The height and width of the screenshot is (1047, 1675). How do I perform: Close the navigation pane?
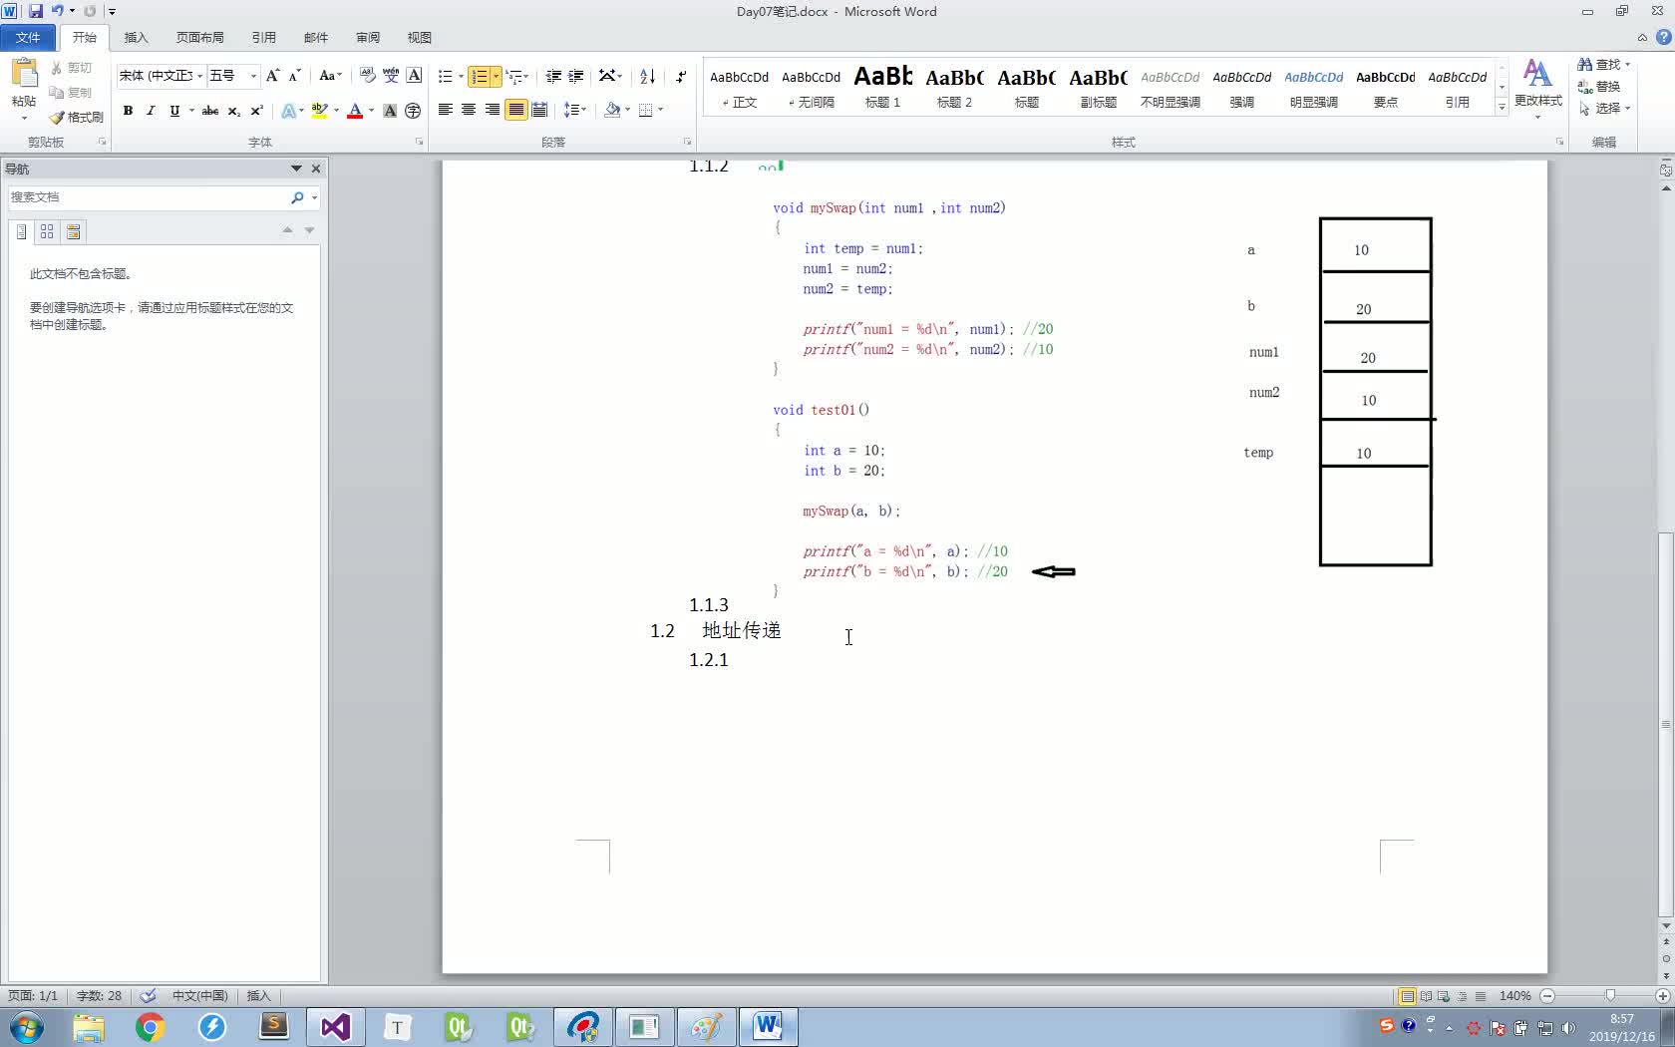click(x=316, y=169)
